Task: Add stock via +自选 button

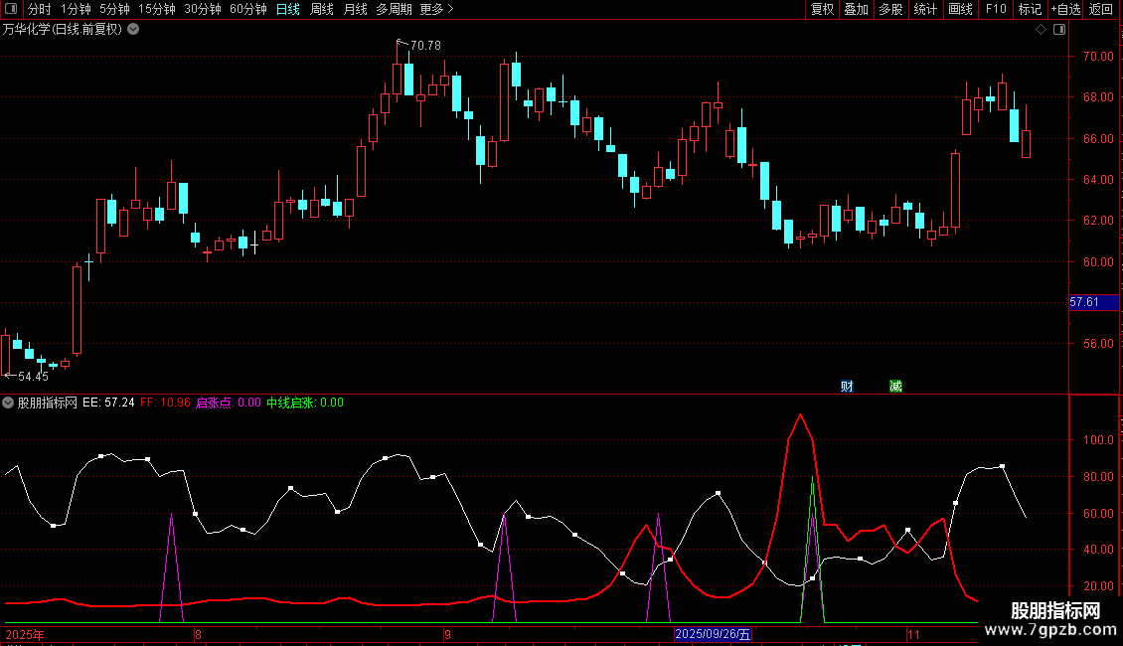Action: (1065, 9)
